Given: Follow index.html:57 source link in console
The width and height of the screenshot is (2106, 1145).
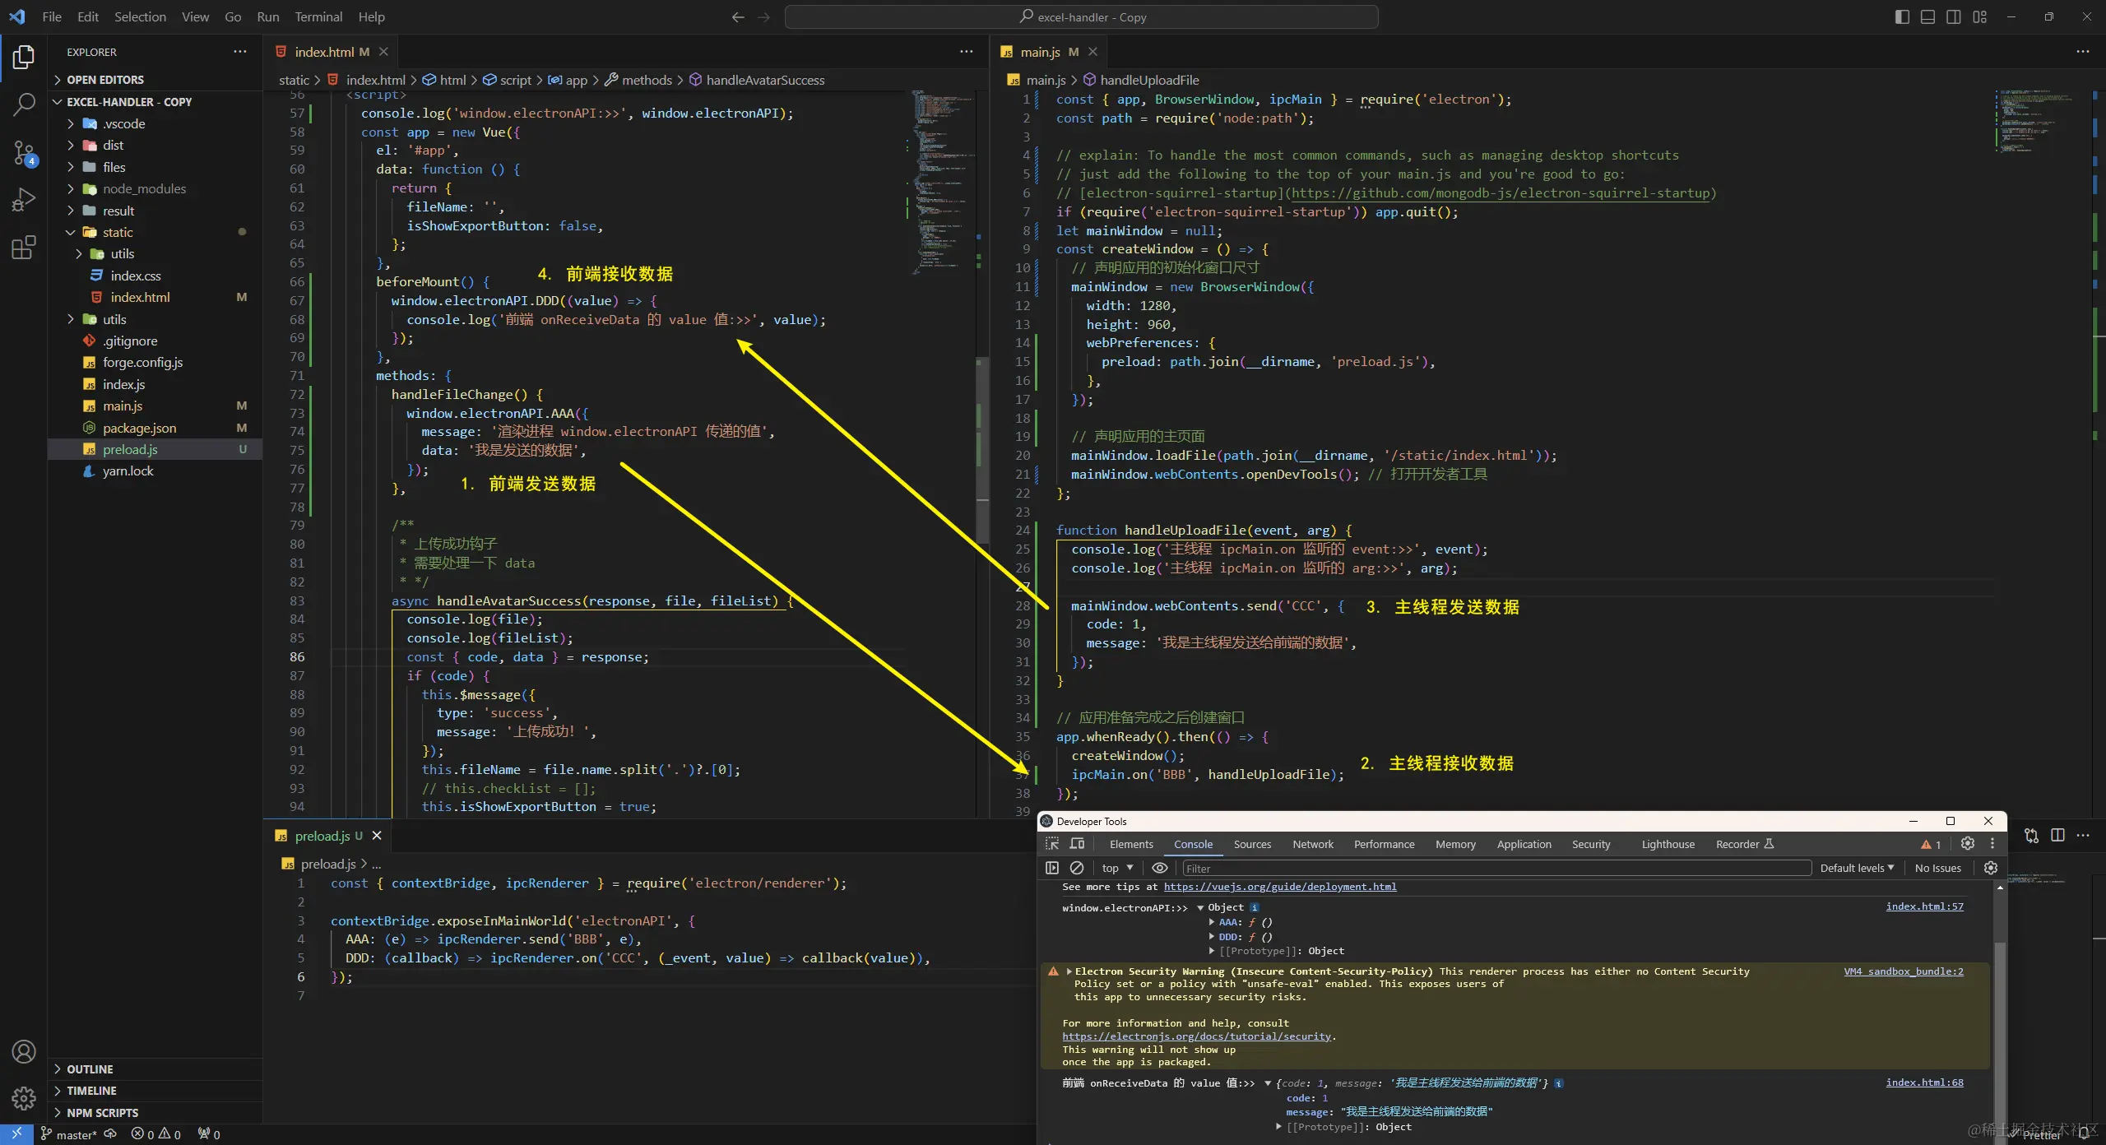Looking at the screenshot, I should click(1924, 906).
